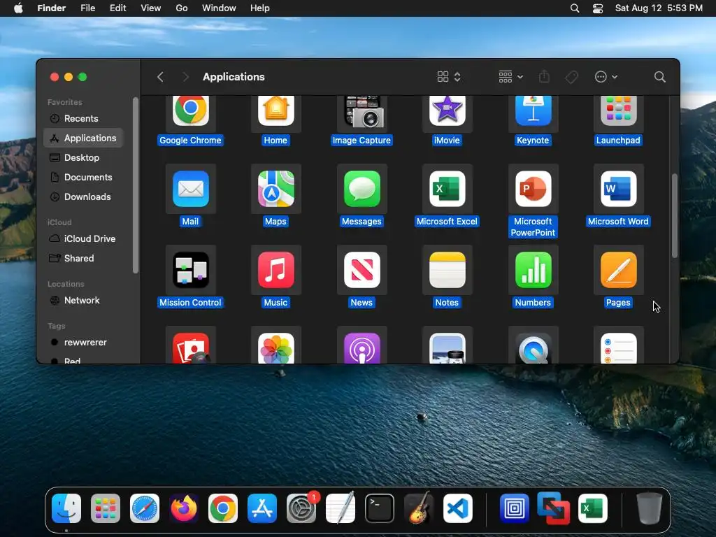This screenshot has height=537, width=716.
Task: Open System Preferences from the Dock
Action: tap(301, 508)
